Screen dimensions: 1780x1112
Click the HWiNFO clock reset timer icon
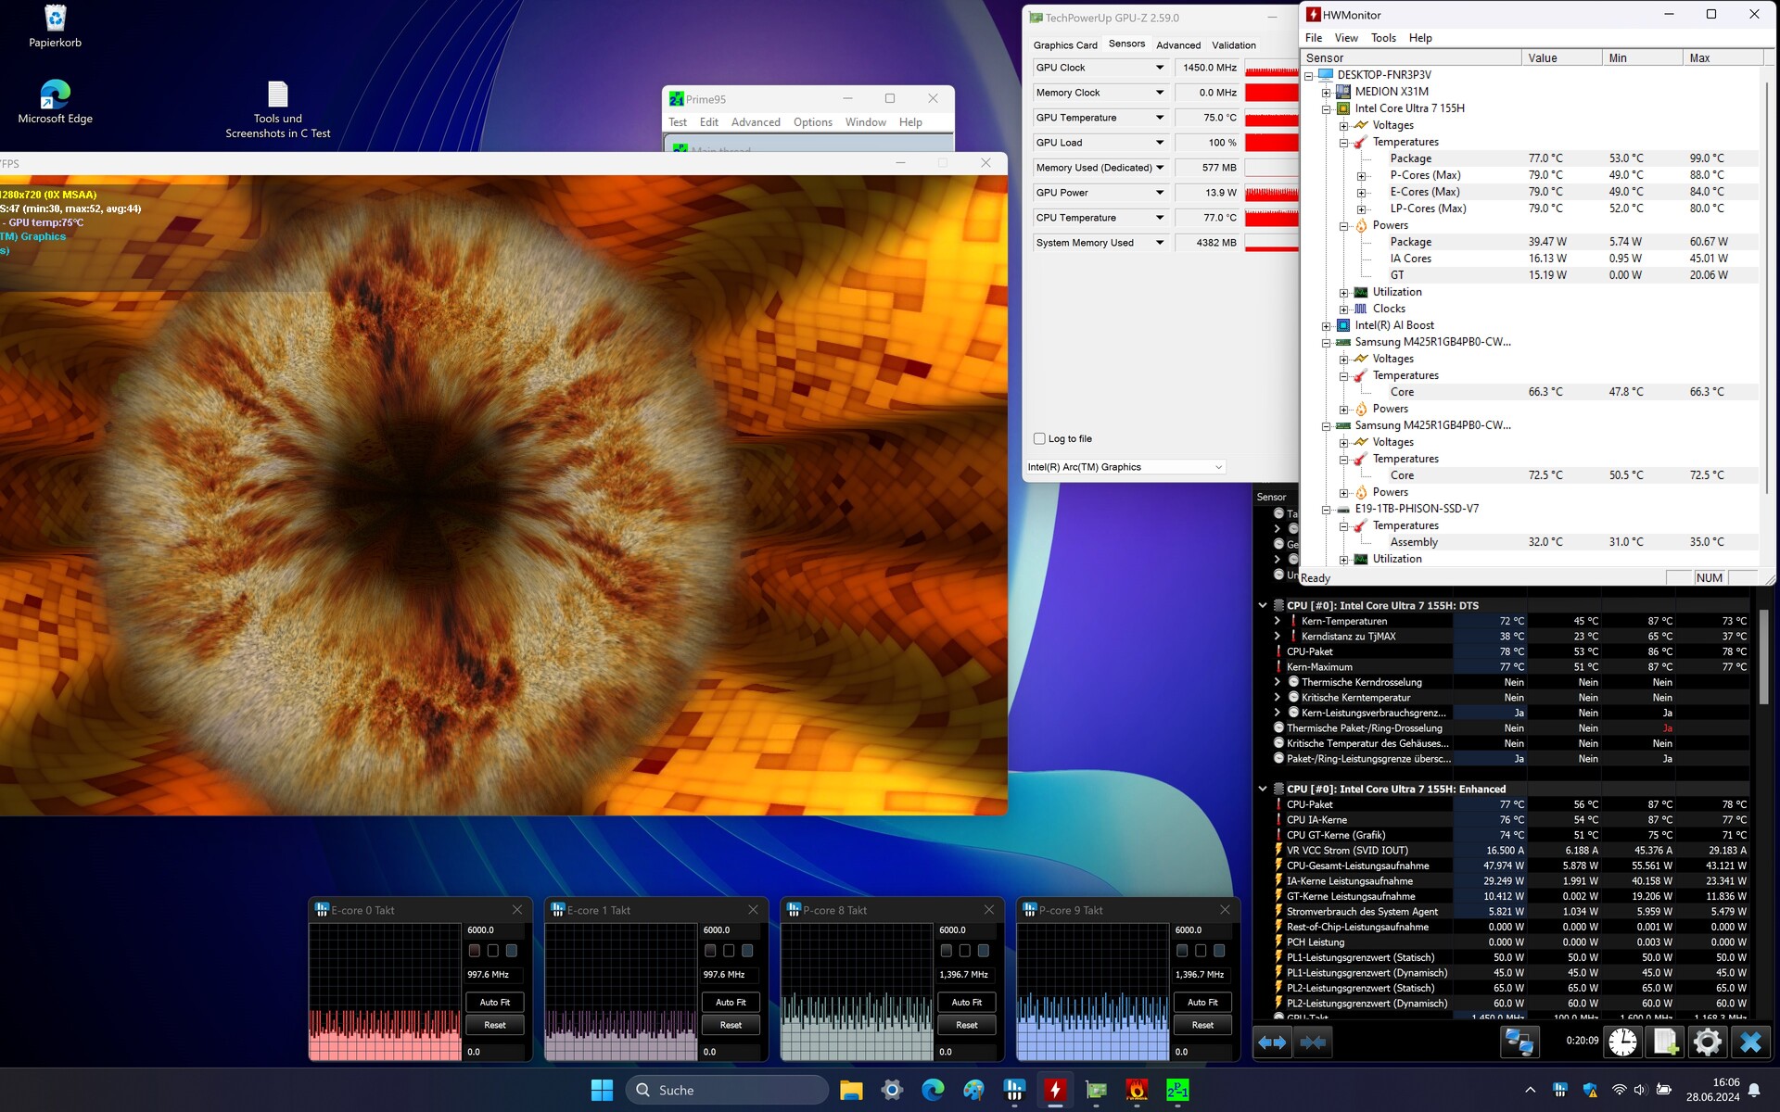[x=1622, y=1042]
